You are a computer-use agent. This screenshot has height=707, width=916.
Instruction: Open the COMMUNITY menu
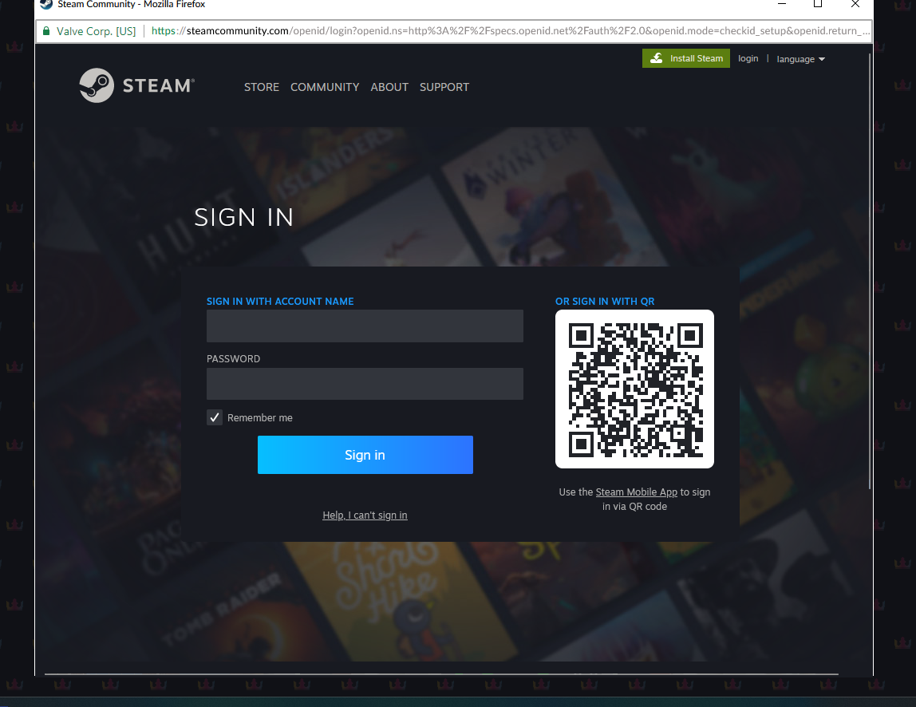click(x=325, y=87)
